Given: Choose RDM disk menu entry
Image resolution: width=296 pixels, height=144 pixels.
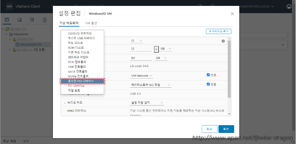Looking at the screenshot, I should (x=82, y=48).
